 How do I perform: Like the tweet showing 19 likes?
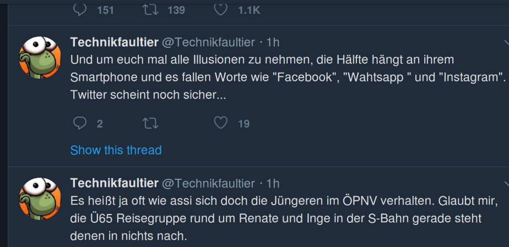coord(221,123)
